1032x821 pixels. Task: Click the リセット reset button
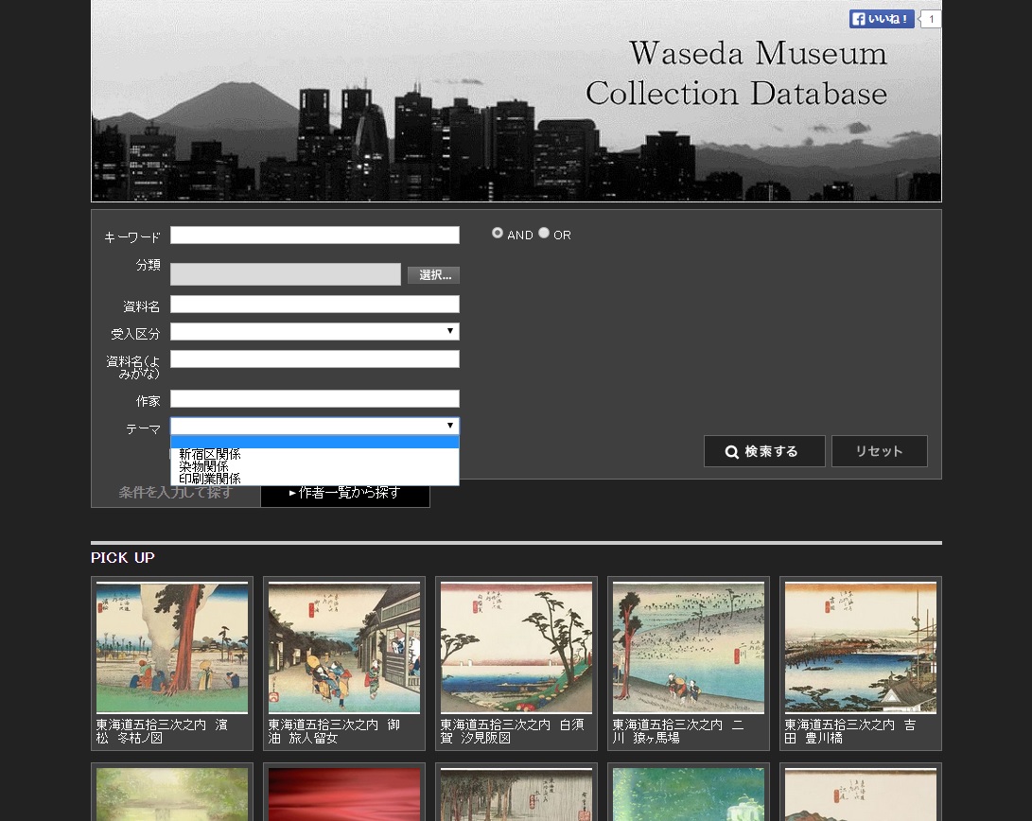tap(880, 451)
